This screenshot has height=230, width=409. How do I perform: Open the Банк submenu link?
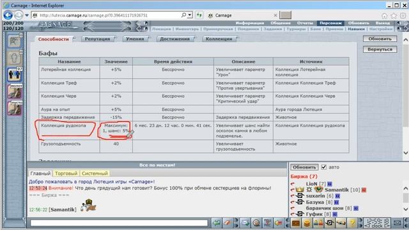click(x=315, y=29)
